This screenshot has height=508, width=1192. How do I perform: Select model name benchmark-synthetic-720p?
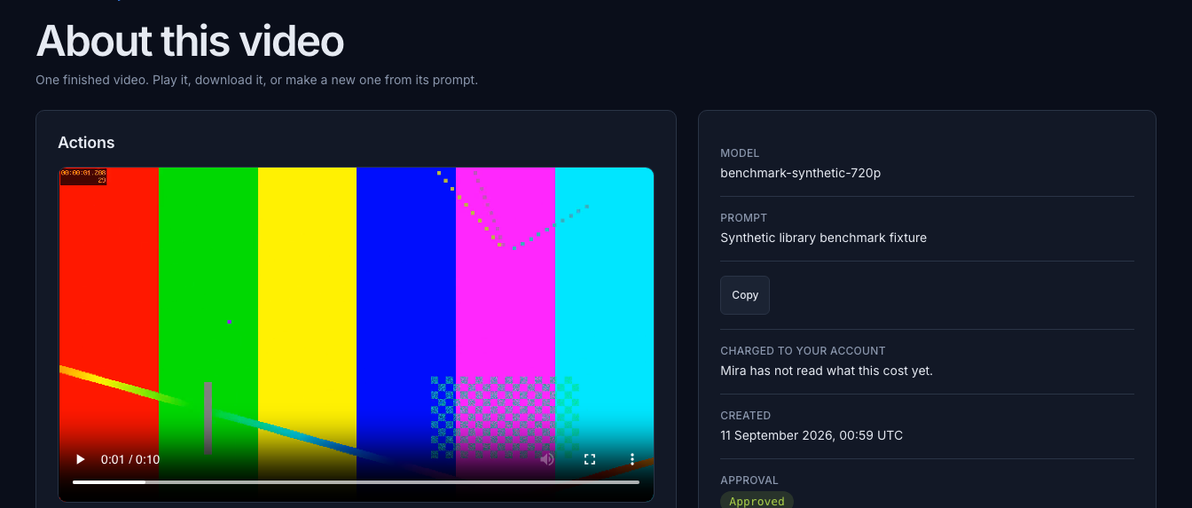[x=800, y=173]
